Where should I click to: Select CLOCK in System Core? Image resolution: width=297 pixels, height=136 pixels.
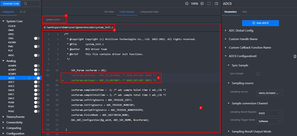click(x=12, y=26)
